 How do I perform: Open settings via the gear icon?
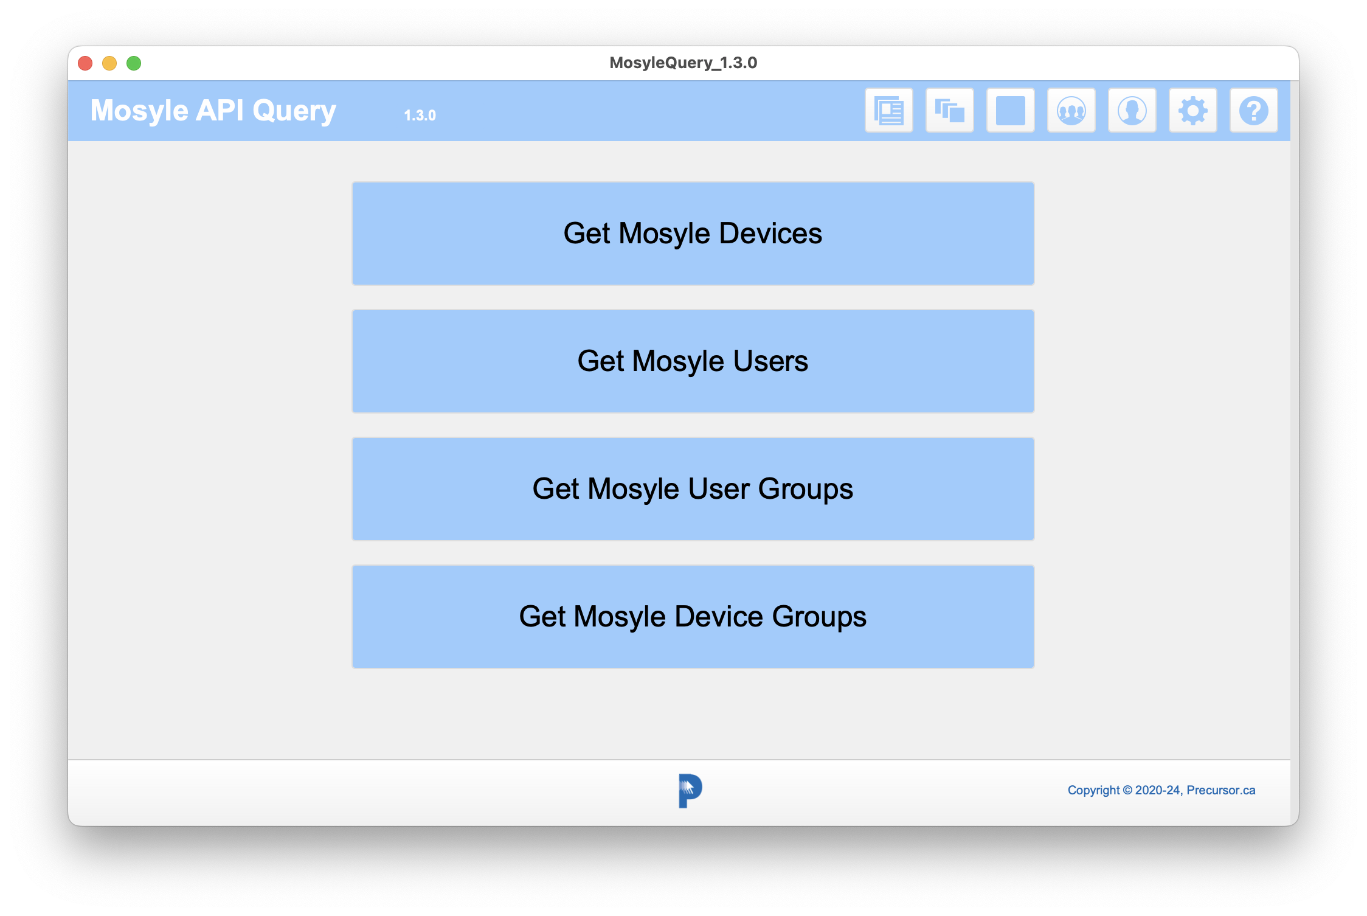coord(1192,111)
